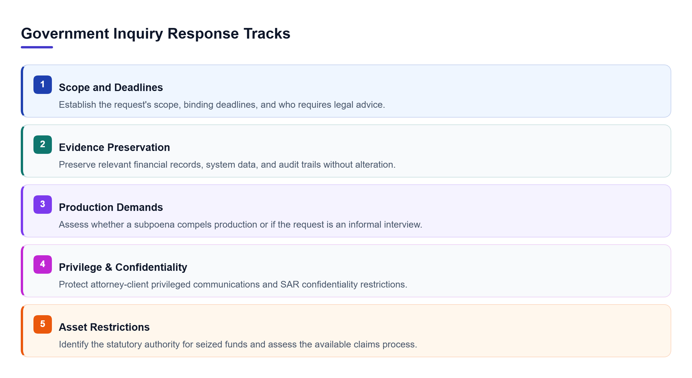Select the 'Evidence Preservation' heading
The image size is (692, 378).
pos(114,148)
